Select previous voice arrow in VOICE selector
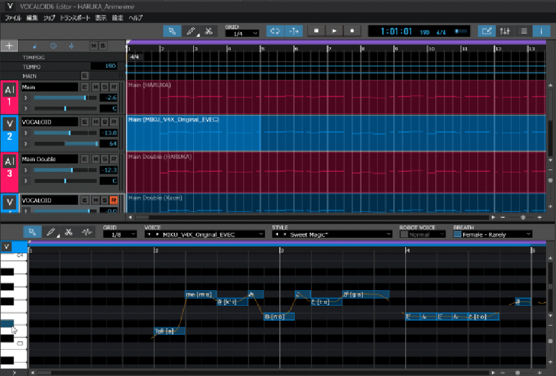 click(149, 235)
